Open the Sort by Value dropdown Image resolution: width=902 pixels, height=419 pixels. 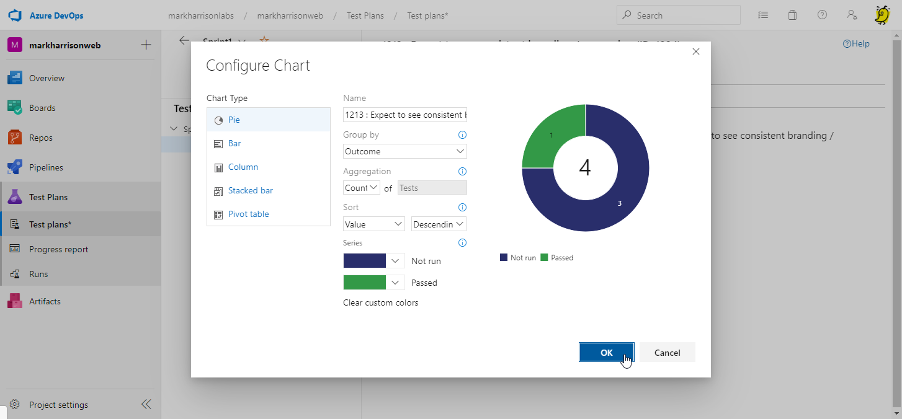[x=373, y=224]
